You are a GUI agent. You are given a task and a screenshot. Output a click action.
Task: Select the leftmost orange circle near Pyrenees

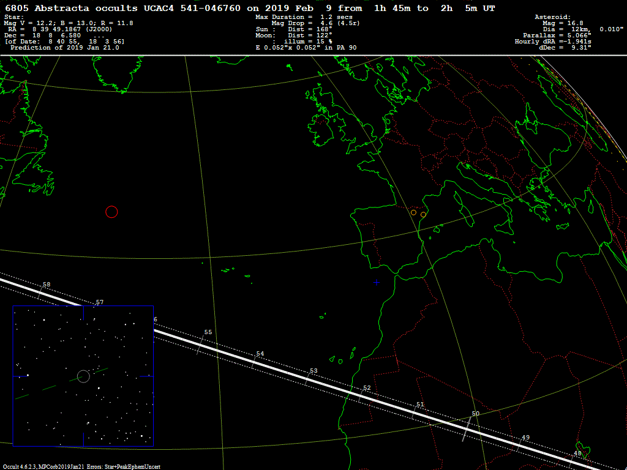[413, 212]
